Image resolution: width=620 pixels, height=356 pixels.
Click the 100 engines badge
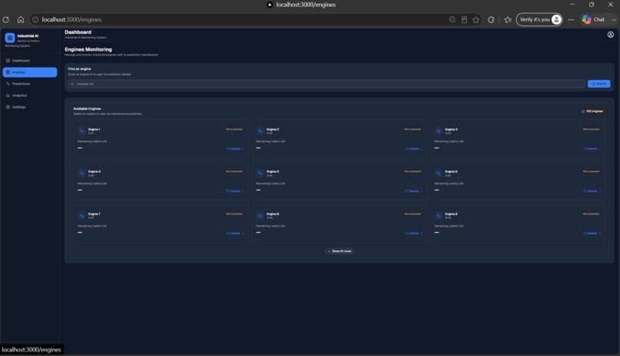point(592,111)
